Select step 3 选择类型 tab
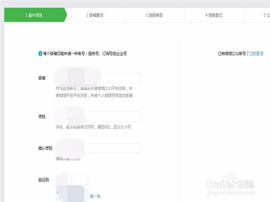270x202 pixels. (x=154, y=15)
